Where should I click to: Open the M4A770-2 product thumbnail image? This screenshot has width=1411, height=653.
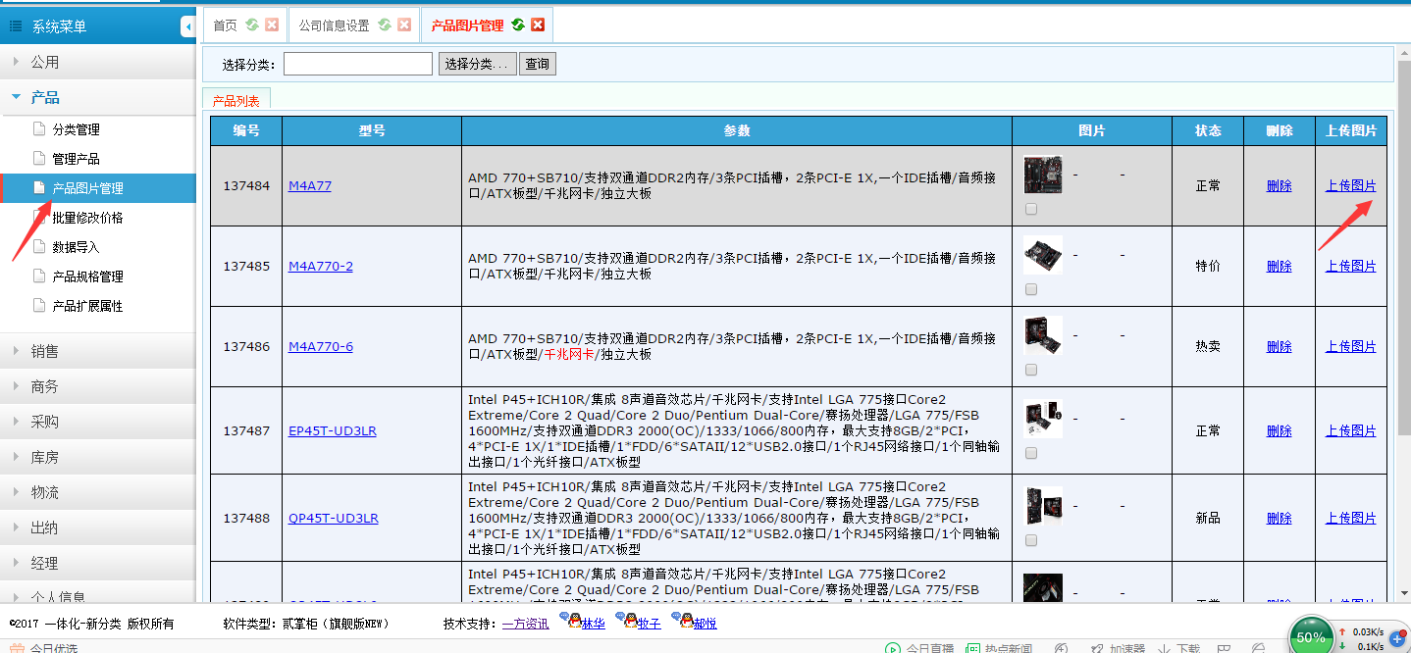coord(1042,255)
